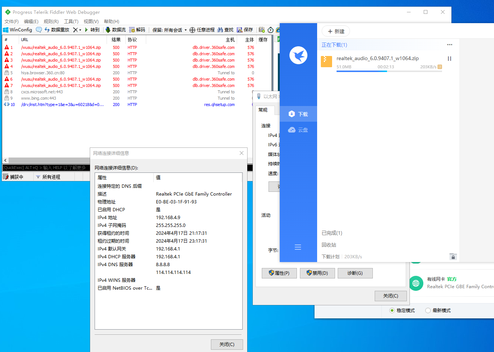Select 最新模式 radio button
The width and height of the screenshot is (494, 352).
(438, 311)
